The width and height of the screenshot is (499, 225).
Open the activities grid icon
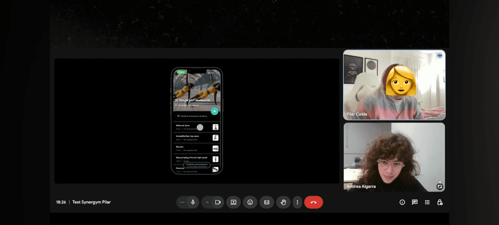click(x=427, y=203)
